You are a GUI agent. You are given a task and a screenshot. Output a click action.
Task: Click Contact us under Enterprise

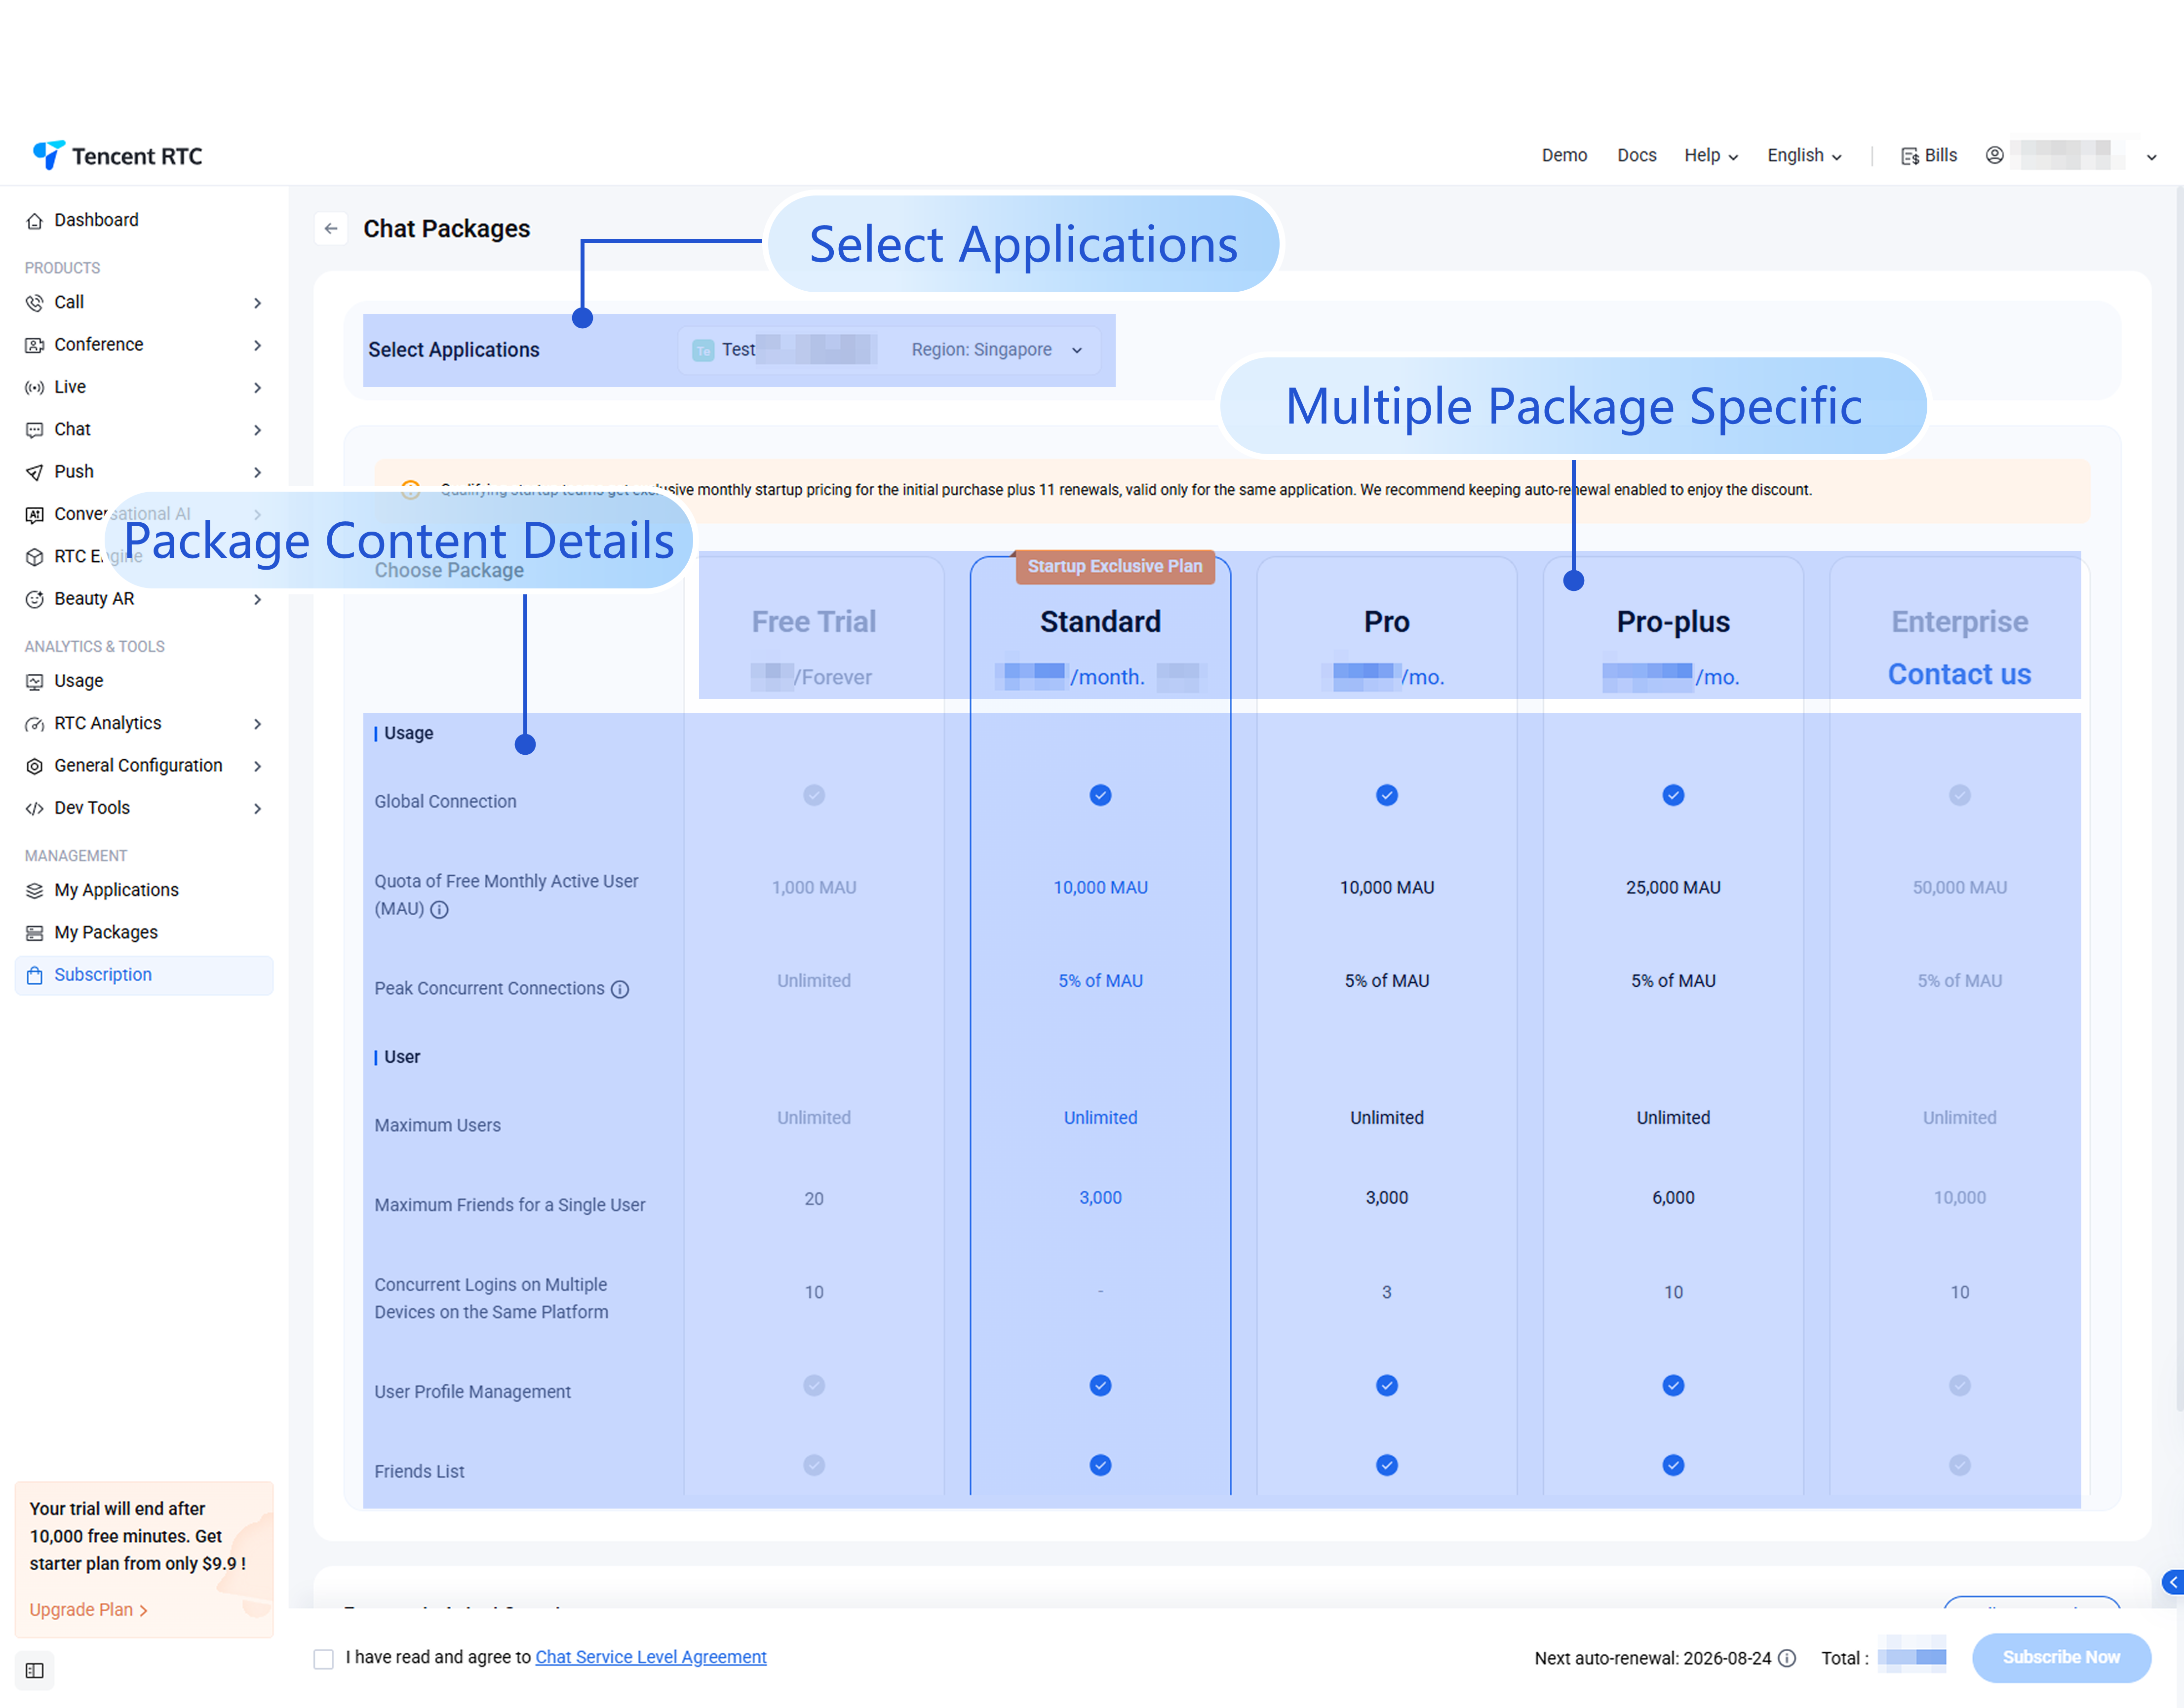(x=1960, y=675)
